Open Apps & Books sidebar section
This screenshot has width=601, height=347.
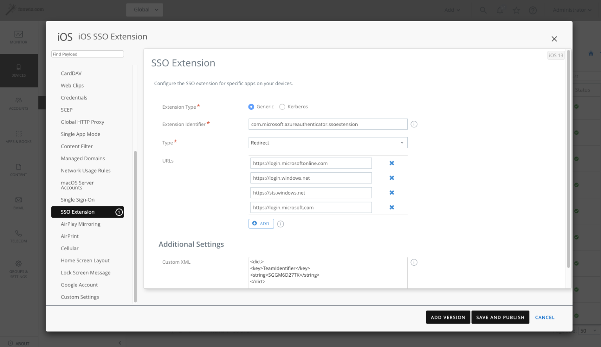click(x=19, y=137)
